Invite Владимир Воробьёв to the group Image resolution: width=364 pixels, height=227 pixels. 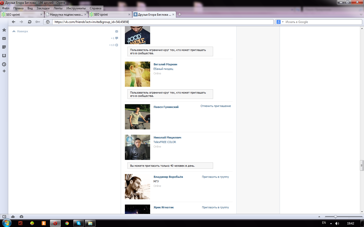point(215,177)
